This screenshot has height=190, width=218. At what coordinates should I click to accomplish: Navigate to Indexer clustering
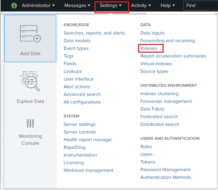(159, 94)
